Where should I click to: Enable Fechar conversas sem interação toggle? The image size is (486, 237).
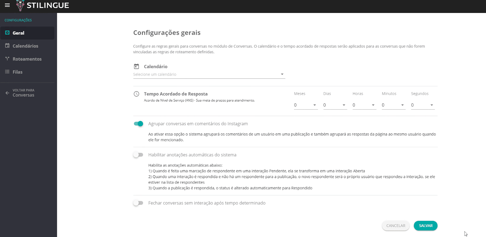[138, 203]
